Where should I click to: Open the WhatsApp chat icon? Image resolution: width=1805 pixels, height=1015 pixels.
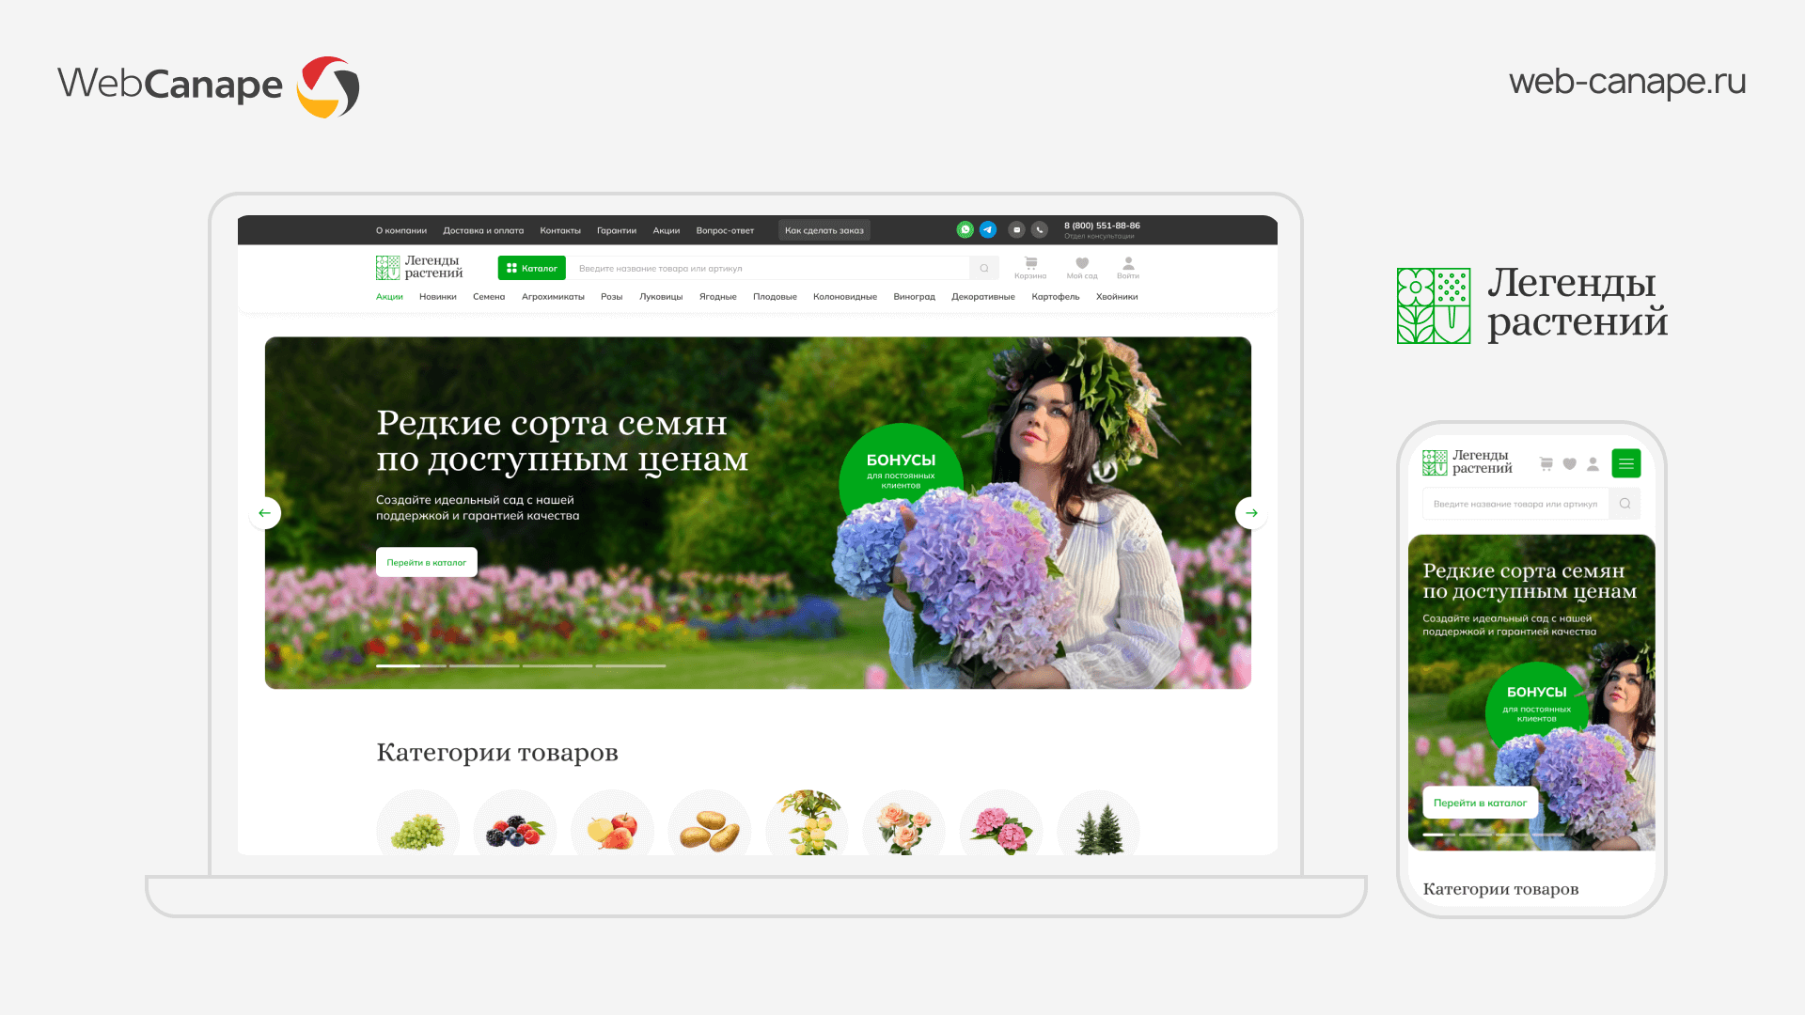(x=965, y=229)
